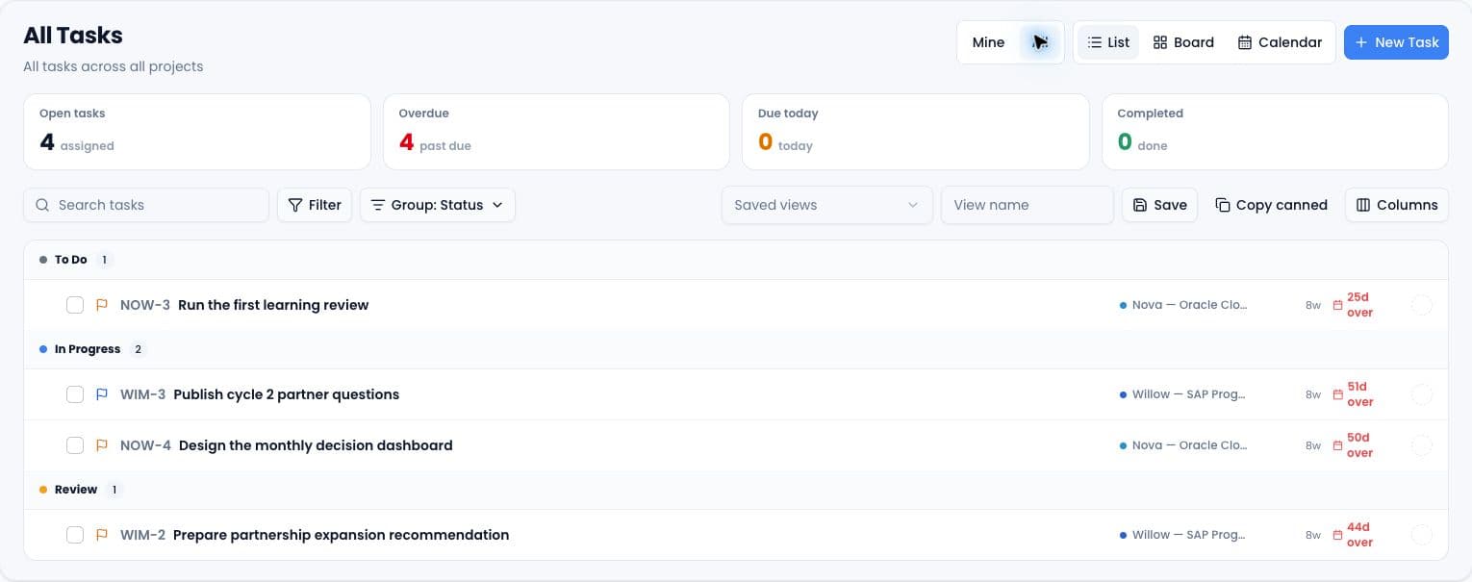Check the box for WIM-2
Viewport: 1472px width, 582px height.
[x=75, y=535]
